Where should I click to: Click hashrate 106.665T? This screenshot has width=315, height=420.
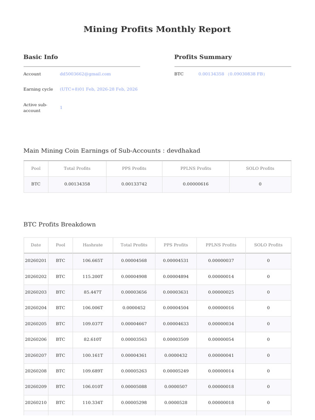[93, 260]
